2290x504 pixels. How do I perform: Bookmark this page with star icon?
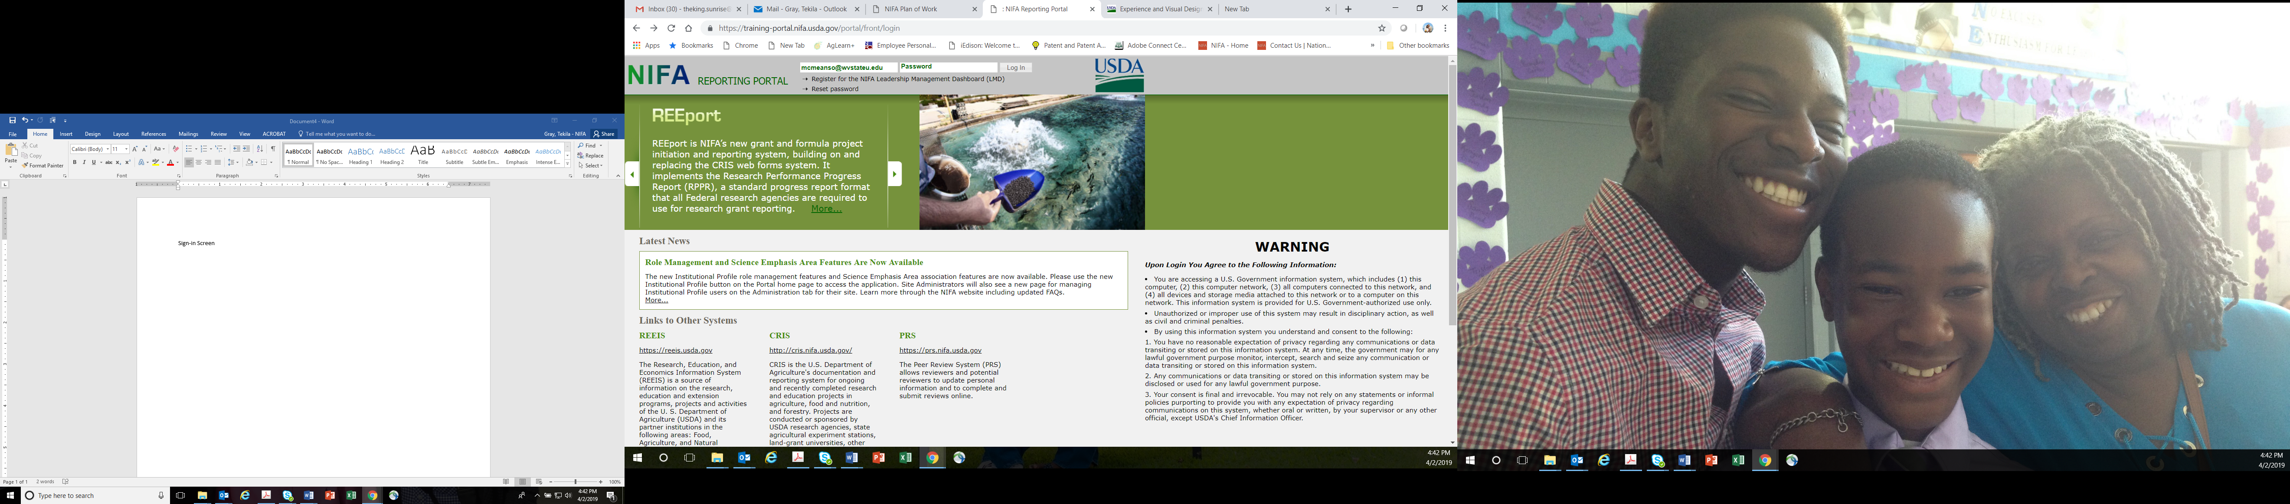point(1381,29)
